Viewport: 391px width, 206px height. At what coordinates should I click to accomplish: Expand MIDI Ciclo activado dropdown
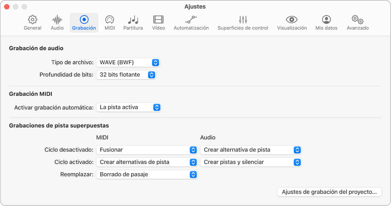pyautogui.click(x=147, y=162)
